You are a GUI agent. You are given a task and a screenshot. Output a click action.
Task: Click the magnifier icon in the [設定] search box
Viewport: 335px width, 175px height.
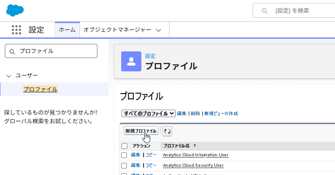coord(265,11)
